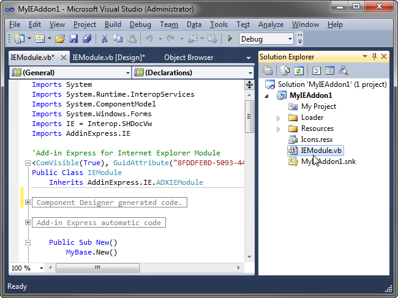
Task: Open the Edit menu
Action: [35, 24]
